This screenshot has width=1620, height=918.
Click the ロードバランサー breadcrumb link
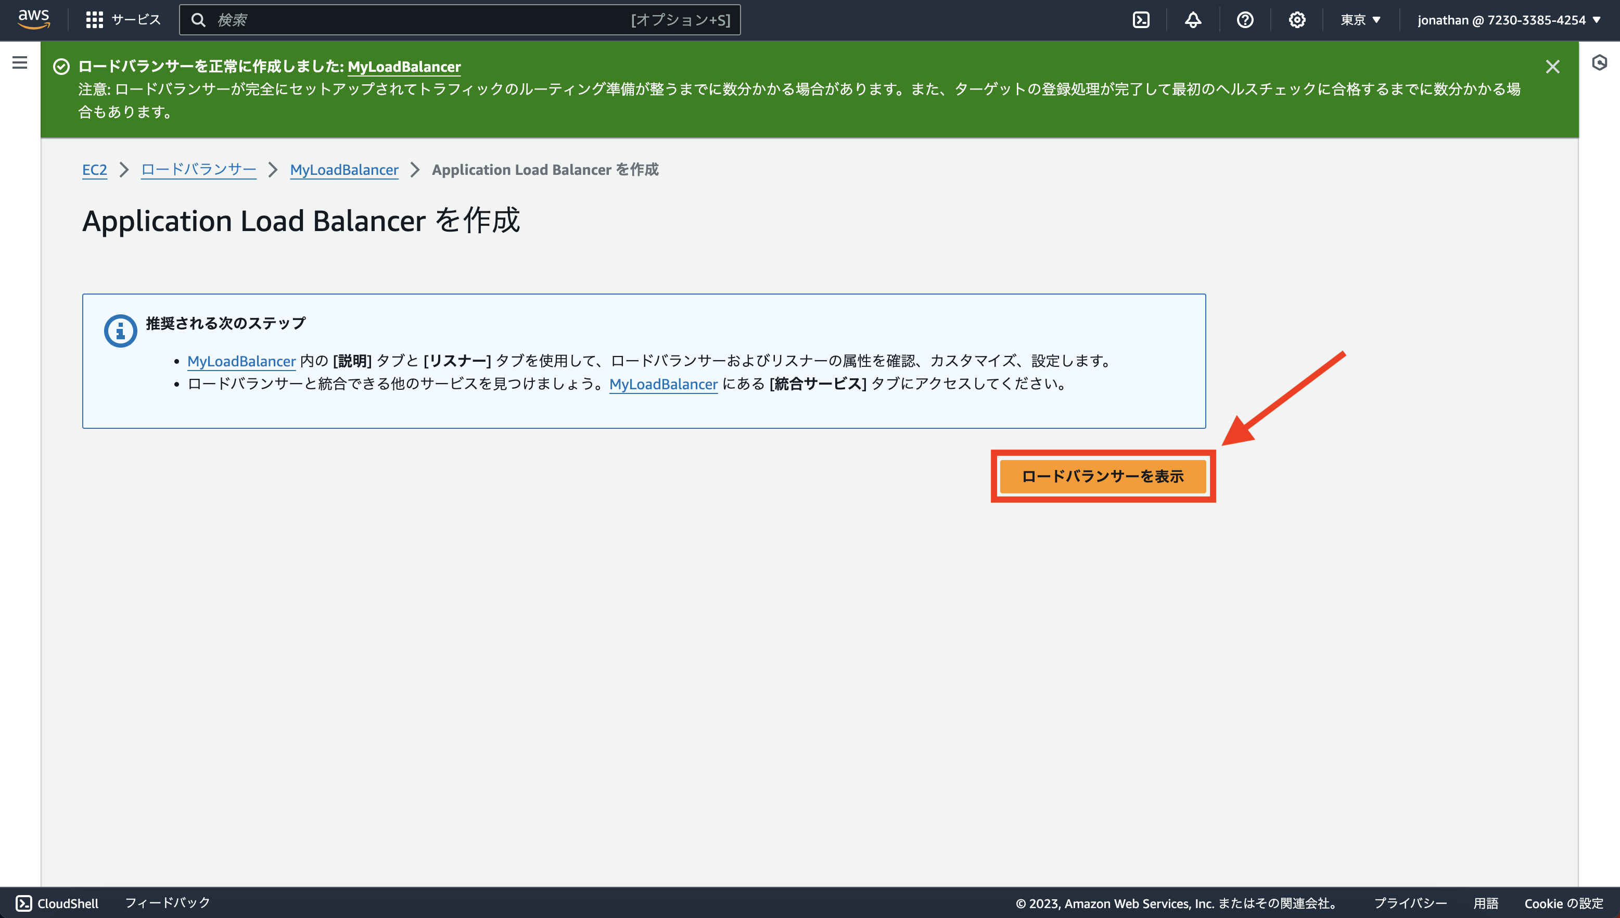(x=198, y=170)
